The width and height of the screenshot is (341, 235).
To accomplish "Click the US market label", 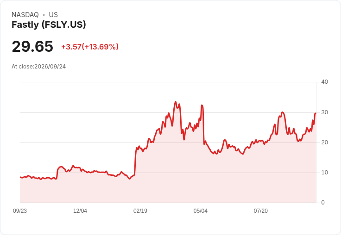I will tap(53, 15).
